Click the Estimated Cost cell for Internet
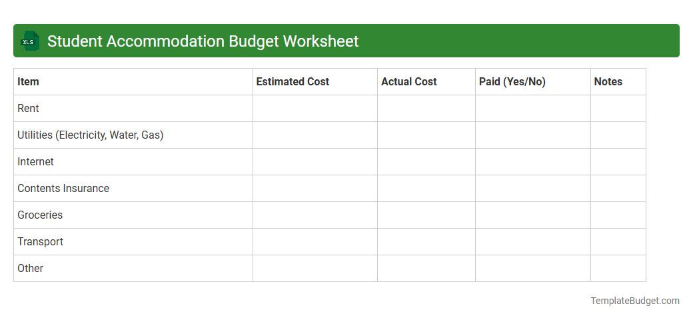This screenshot has width=693, height=320. [x=315, y=162]
